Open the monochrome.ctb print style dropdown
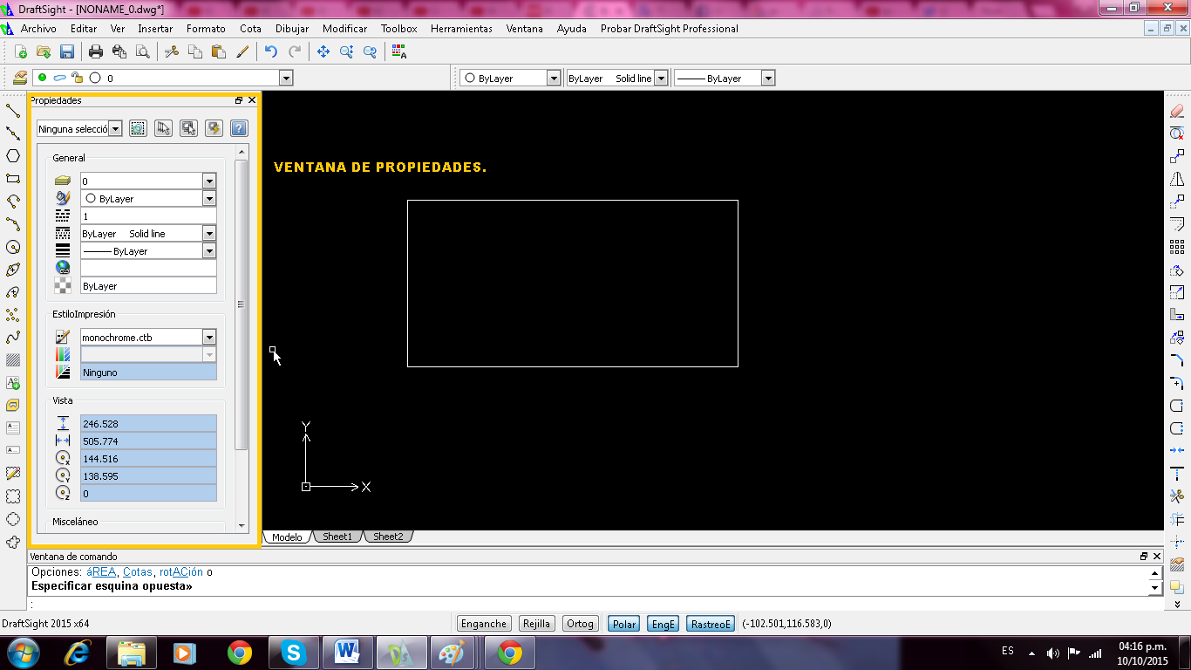The width and height of the screenshot is (1191, 670). click(209, 338)
